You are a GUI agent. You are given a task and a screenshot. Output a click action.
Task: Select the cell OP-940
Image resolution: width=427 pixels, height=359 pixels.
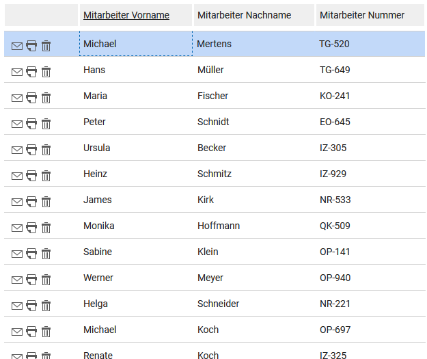tap(370, 278)
